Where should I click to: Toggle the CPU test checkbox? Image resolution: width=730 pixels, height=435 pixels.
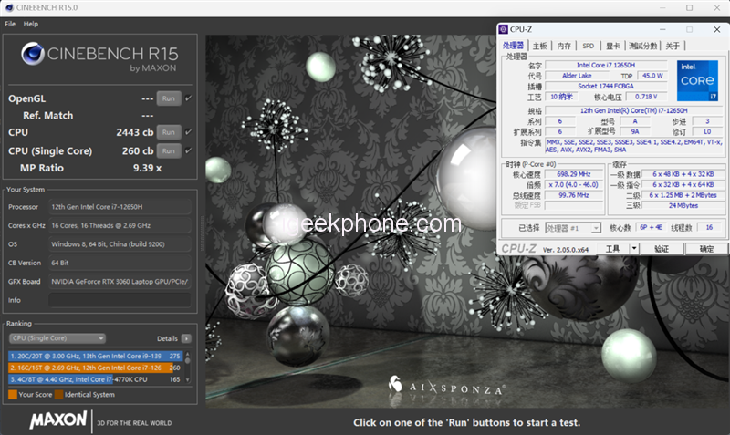point(188,132)
